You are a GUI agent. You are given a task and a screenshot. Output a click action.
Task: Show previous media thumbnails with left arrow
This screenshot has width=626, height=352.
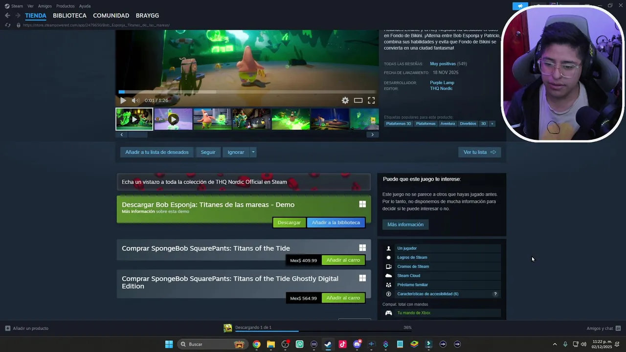point(121,134)
